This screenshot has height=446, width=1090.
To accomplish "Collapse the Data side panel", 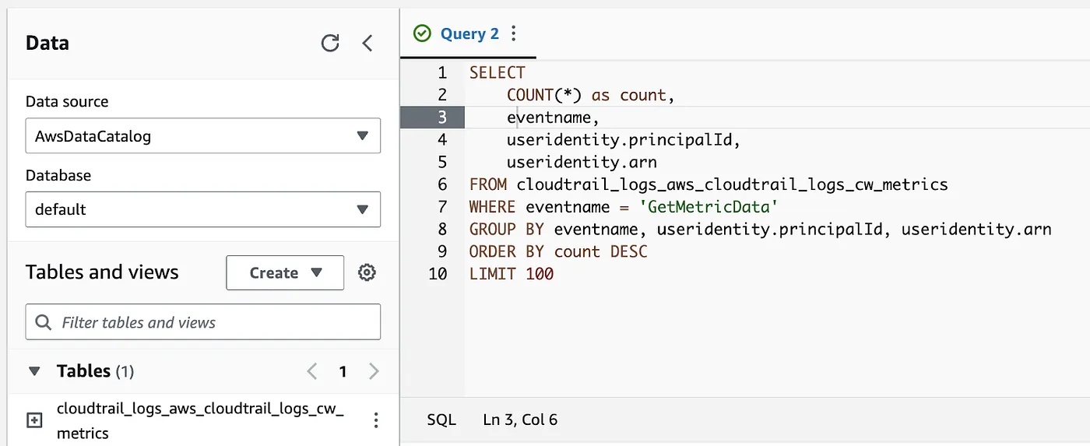I will pyautogui.click(x=368, y=43).
